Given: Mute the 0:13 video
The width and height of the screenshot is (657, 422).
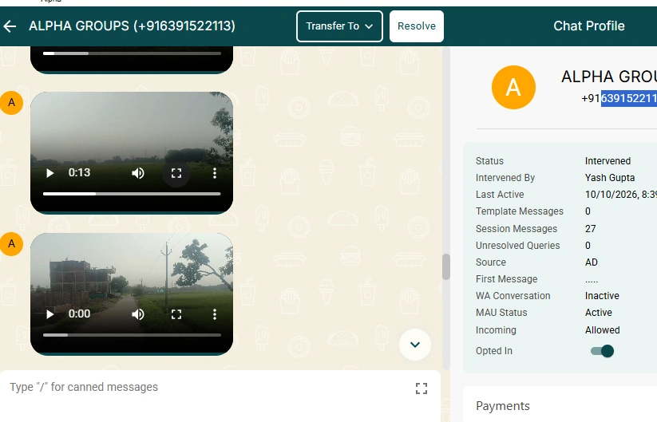Looking at the screenshot, I should (138, 173).
